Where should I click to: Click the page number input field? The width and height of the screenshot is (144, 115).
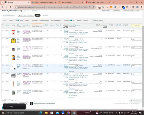point(8,101)
